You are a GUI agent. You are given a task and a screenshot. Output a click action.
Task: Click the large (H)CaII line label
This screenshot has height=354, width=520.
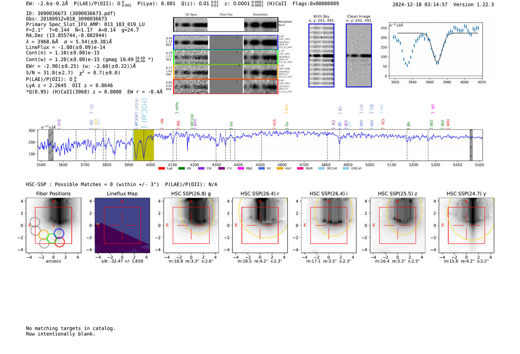pos(144,113)
